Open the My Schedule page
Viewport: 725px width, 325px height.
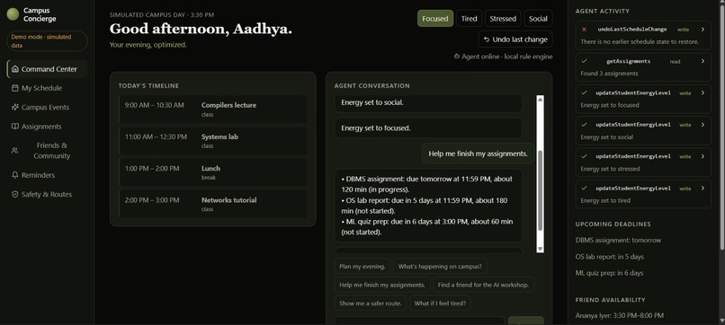tap(47, 88)
